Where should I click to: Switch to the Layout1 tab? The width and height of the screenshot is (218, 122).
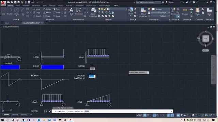[x=15, y=115]
